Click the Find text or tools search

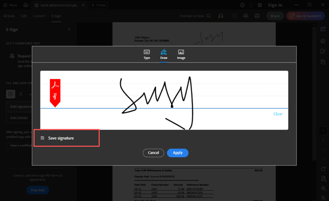tap(195, 16)
